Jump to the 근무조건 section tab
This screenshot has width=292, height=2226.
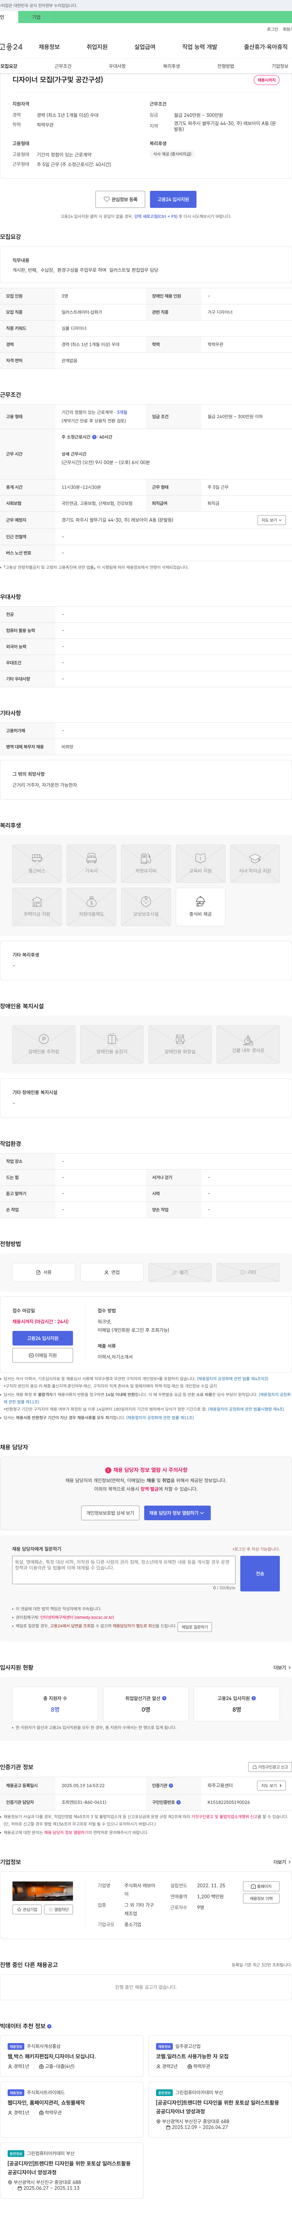(x=63, y=66)
